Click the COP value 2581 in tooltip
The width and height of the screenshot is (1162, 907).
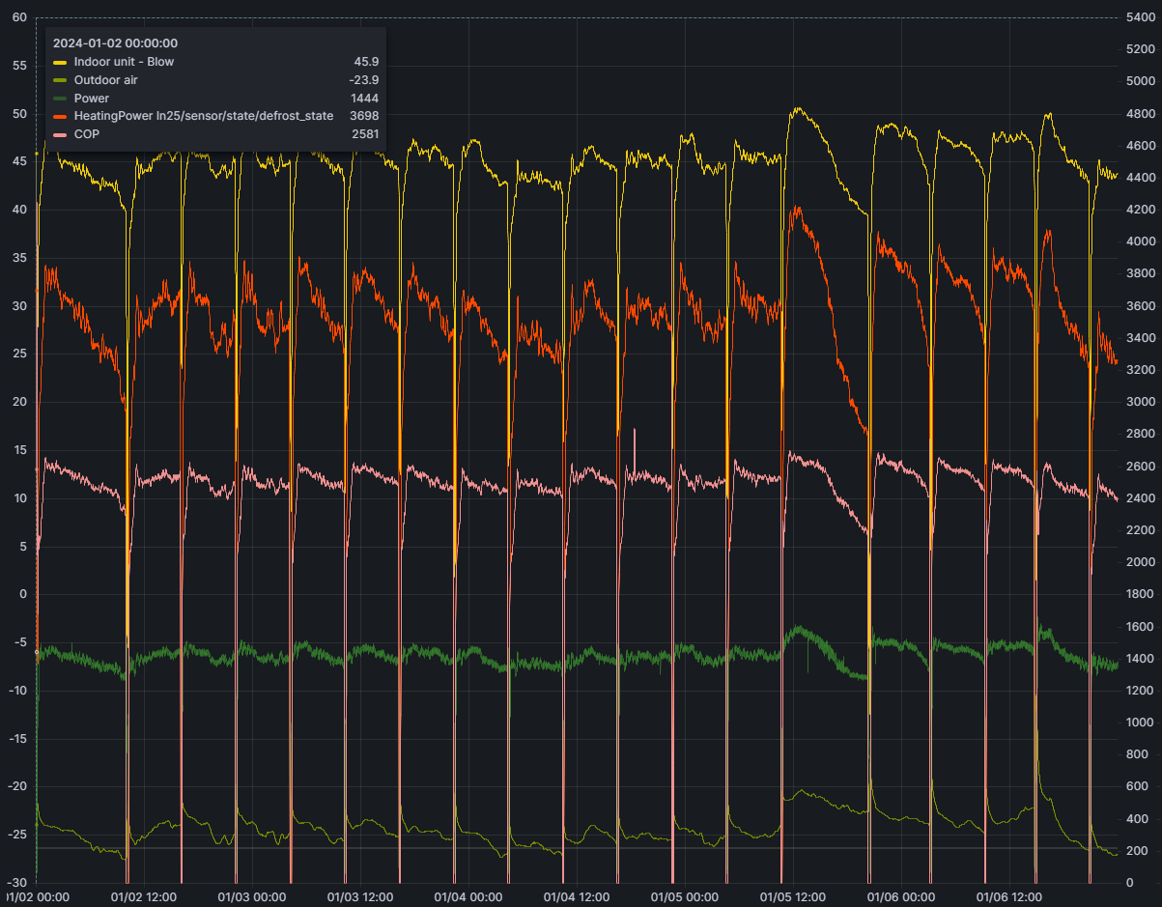coord(364,134)
